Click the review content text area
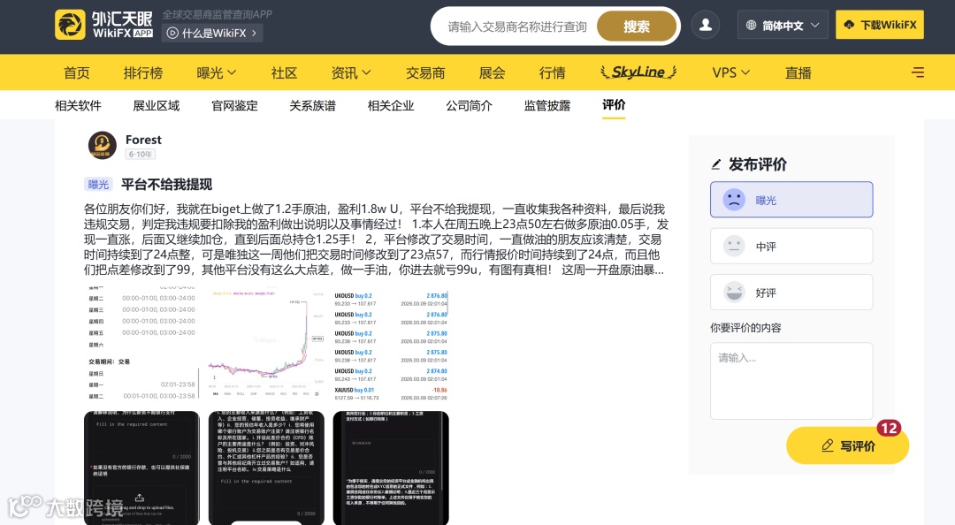The image size is (955, 525). click(x=791, y=381)
